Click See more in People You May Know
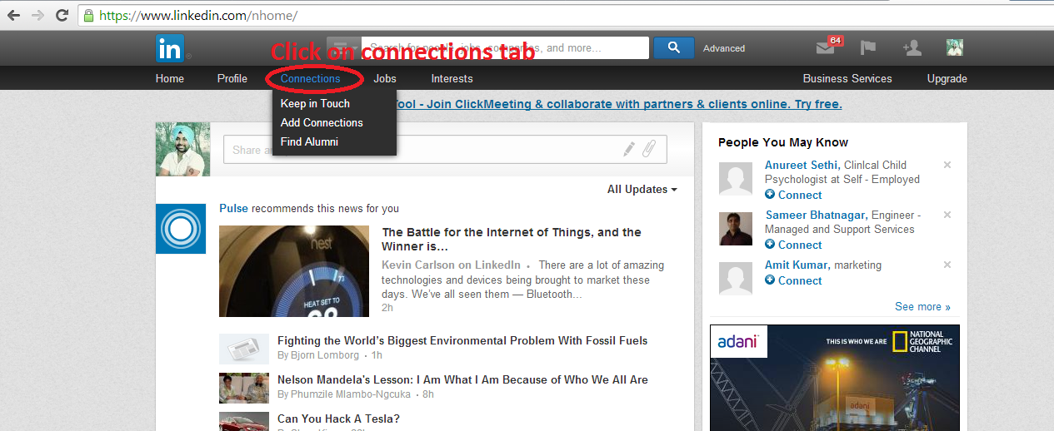This screenshot has width=1054, height=431. 922,306
